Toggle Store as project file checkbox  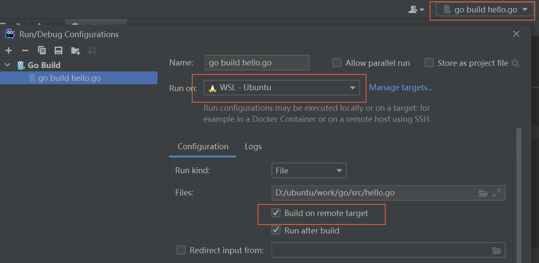429,63
